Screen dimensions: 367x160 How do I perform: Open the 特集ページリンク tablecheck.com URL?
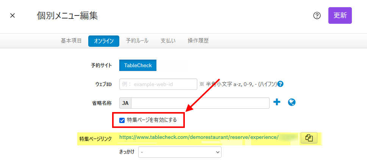(199, 137)
